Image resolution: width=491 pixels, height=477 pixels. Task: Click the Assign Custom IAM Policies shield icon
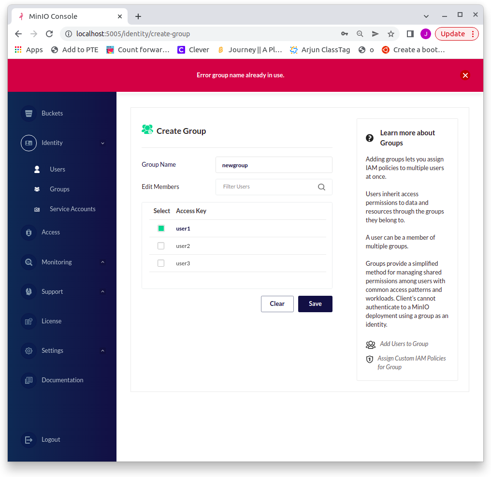(370, 359)
